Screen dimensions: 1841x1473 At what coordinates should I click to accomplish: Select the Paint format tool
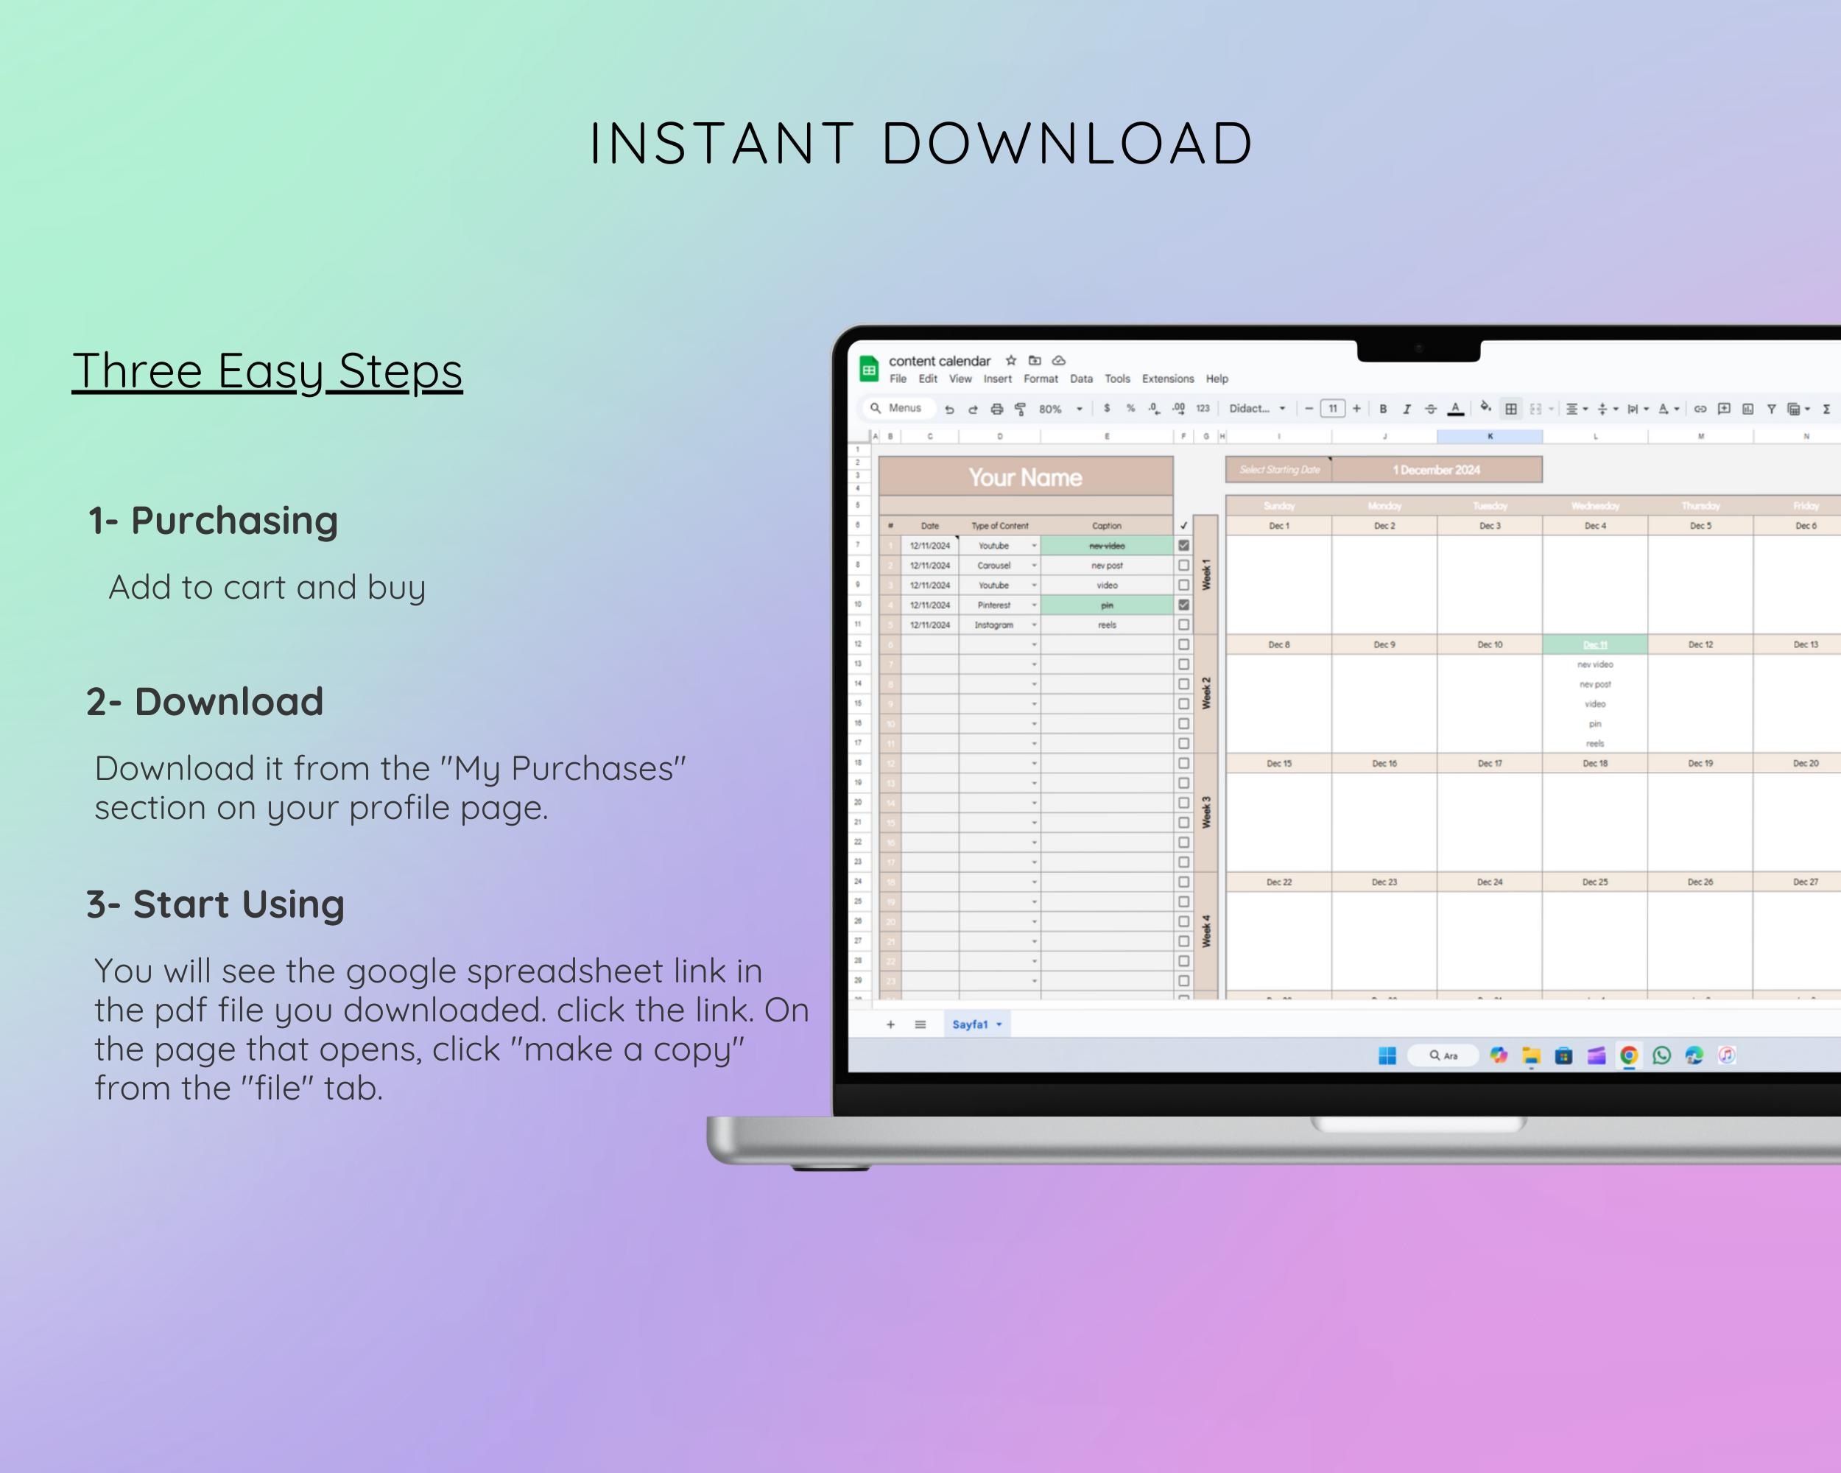click(x=1022, y=409)
